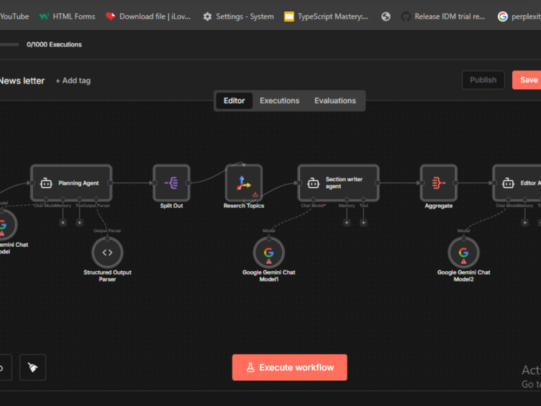Open the Google Gemini Chat Model2 node
Viewport: 541px width, 406px height.
point(464,253)
